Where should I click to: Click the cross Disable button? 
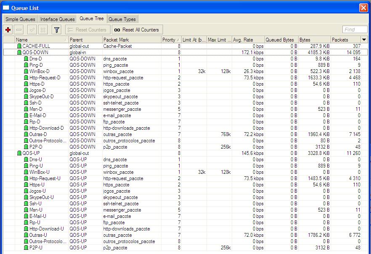pos(43,30)
